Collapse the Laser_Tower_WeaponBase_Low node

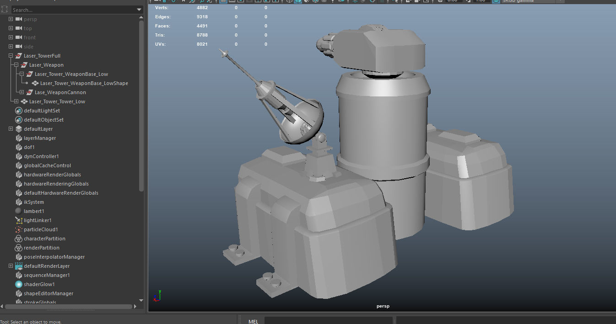click(x=22, y=74)
